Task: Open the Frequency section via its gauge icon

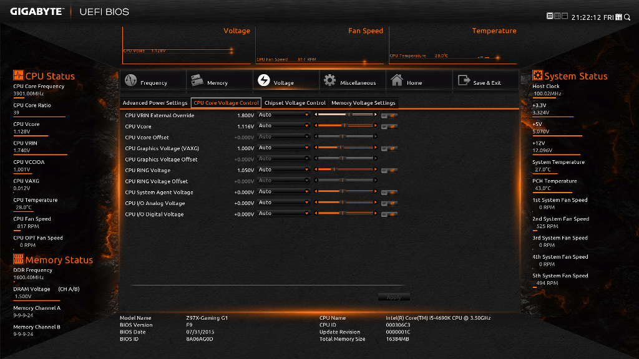Action: [x=131, y=80]
